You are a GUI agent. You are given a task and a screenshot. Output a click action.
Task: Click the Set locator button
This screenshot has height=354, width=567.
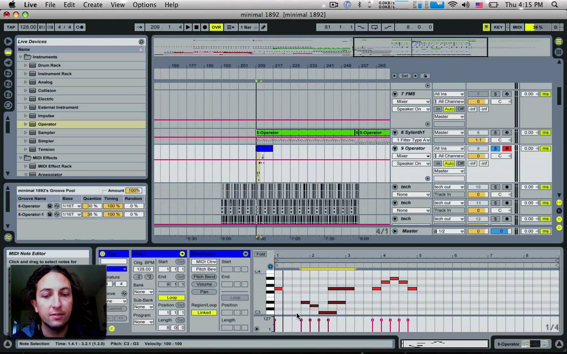[x=405, y=76]
